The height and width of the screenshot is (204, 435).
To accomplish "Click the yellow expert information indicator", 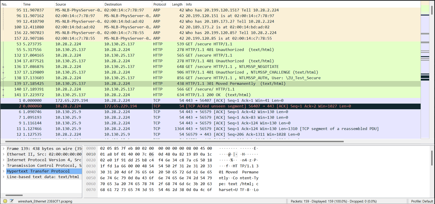I will point(5,201).
